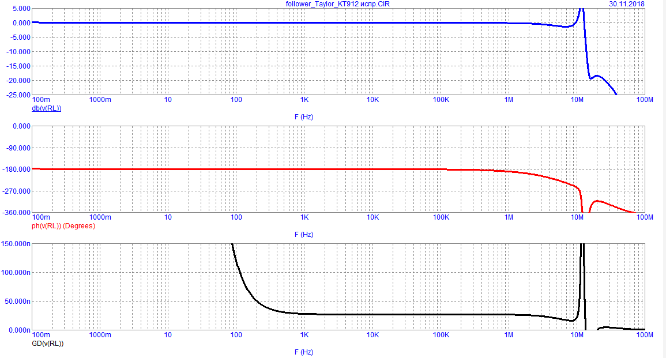Click F (Hz) axis title under gain plot
Image resolution: width=666 pixels, height=358 pixels.
coord(304,117)
